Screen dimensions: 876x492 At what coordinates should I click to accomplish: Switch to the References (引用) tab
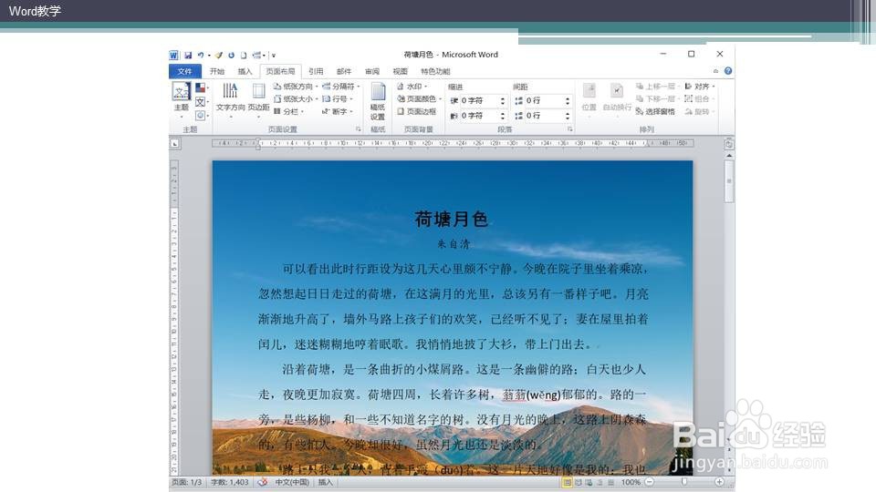(x=316, y=71)
